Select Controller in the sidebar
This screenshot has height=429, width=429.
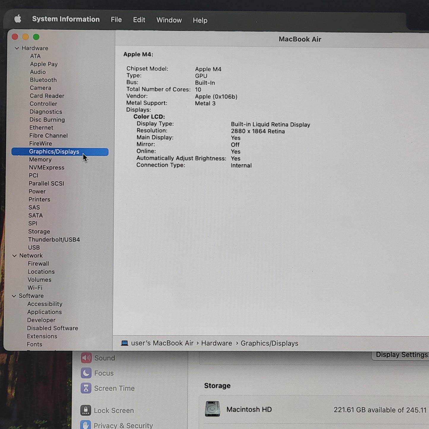coord(43,104)
